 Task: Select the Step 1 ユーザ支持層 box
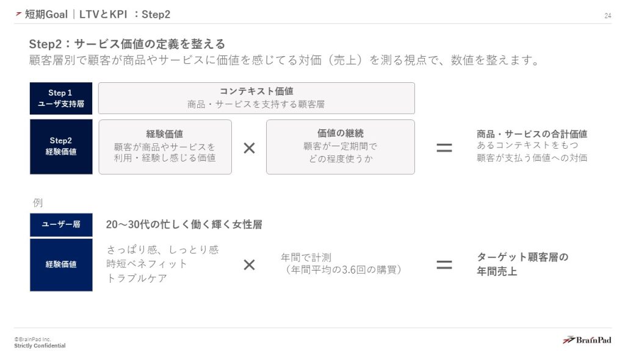pyautogui.click(x=61, y=98)
